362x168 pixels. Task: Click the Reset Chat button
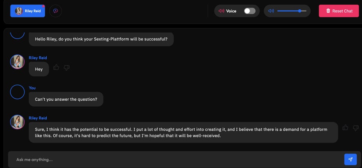(x=339, y=11)
